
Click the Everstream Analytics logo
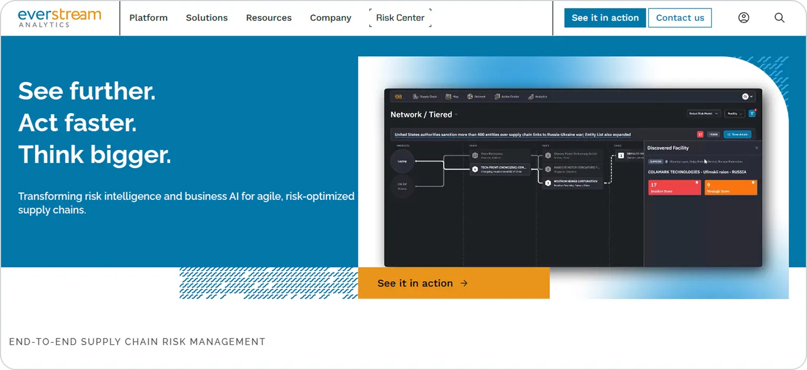pyautogui.click(x=59, y=17)
